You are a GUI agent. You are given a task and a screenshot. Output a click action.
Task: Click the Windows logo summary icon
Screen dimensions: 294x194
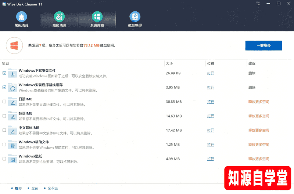click(x=14, y=45)
